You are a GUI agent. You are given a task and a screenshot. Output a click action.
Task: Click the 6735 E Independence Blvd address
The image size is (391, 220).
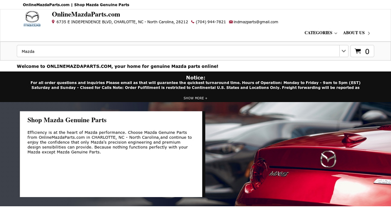122,22
